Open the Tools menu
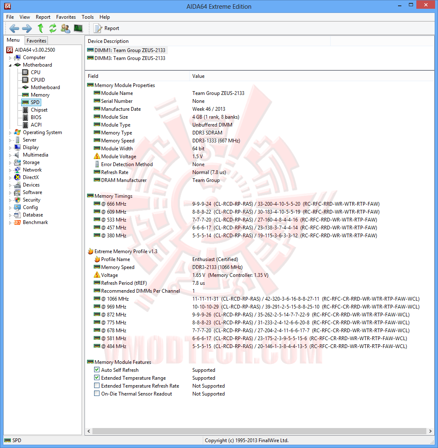The image size is (438, 448). coord(88,17)
